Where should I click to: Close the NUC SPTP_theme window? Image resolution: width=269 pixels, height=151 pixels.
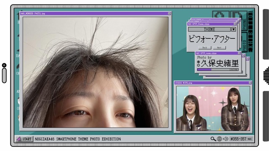pyautogui.click(x=235, y=24)
